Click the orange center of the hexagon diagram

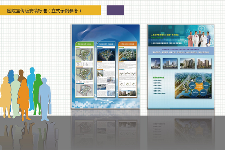coord(199,86)
